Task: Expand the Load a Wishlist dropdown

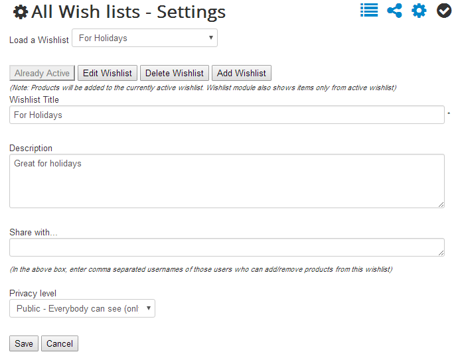Action: tap(145, 38)
